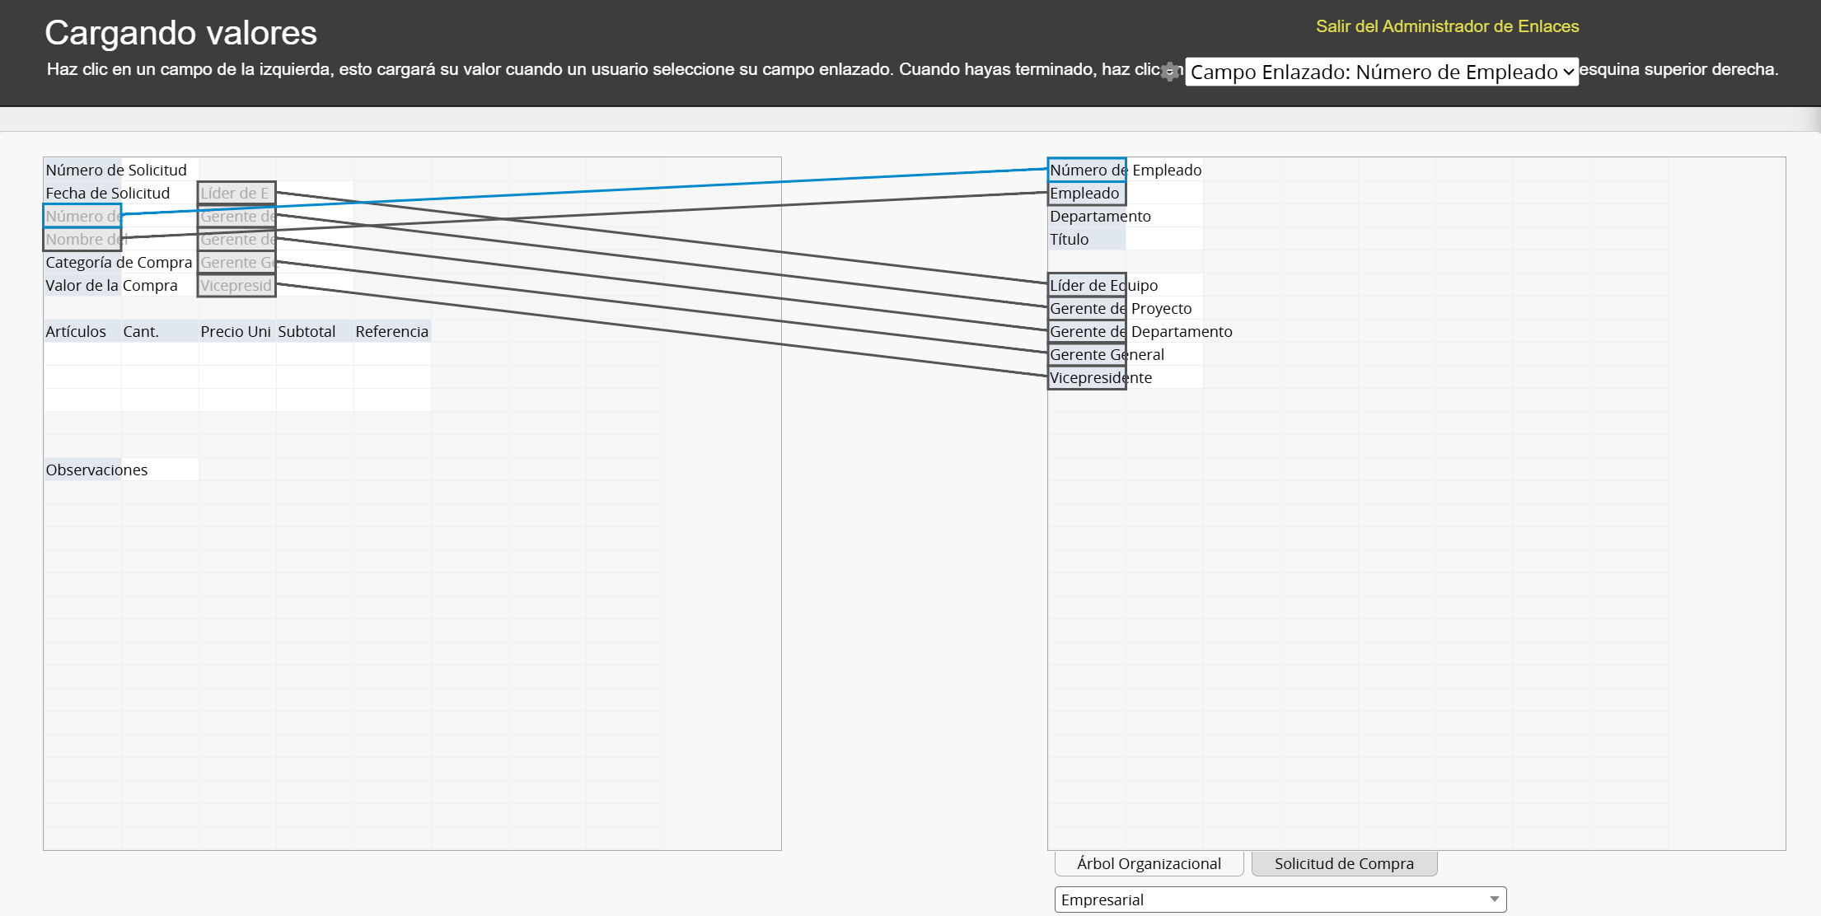Click the Vicepresid field on left sheet

[x=236, y=286]
